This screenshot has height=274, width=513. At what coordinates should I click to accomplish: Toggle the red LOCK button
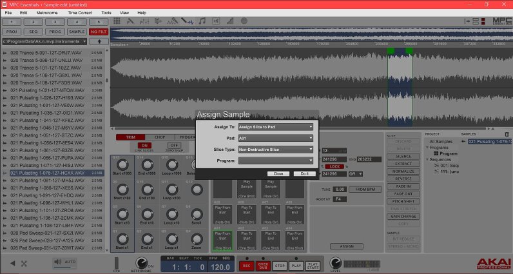click(334, 166)
